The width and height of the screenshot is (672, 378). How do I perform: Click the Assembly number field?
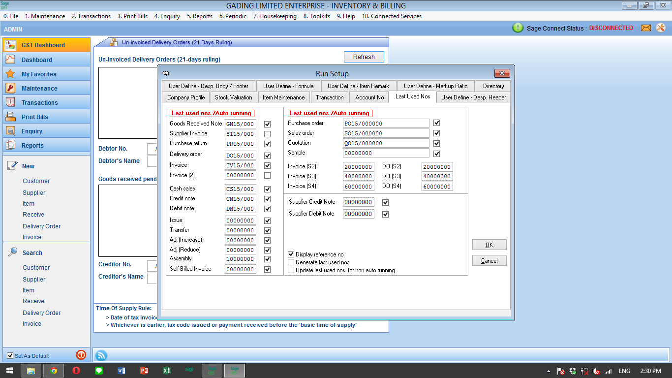click(x=241, y=259)
